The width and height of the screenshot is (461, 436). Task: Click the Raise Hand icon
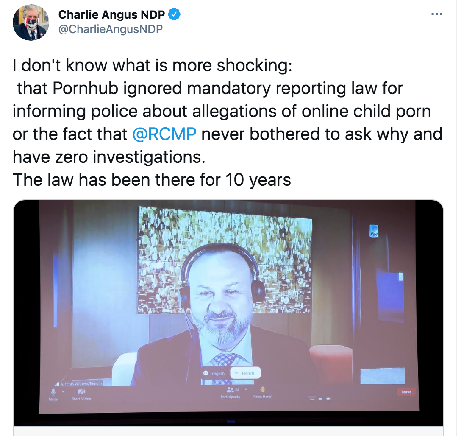tap(263, 389)
